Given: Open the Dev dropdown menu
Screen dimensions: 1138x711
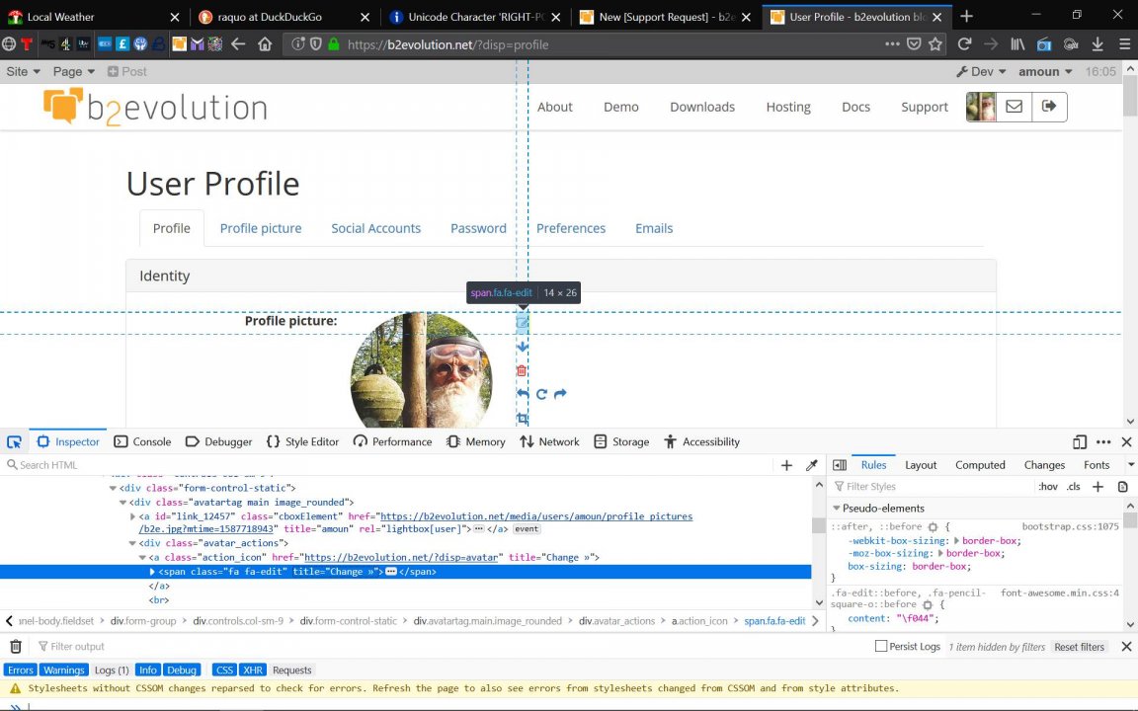Looking at the screenshot, I should tap(981, 72).
